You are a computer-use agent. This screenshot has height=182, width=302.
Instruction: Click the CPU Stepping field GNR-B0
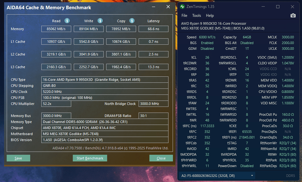coord(105,86)
